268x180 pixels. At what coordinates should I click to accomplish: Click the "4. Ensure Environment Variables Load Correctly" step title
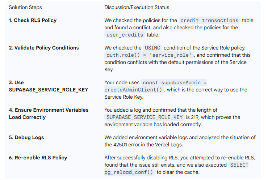49,113
